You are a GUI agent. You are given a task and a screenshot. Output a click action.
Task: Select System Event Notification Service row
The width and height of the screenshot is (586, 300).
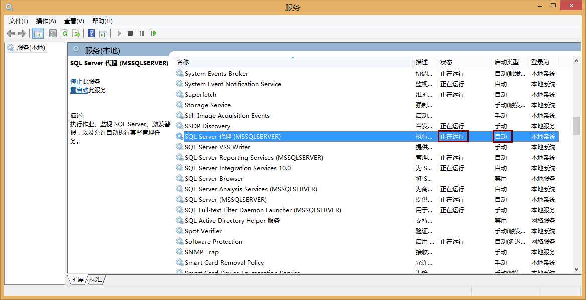(368, 84)
